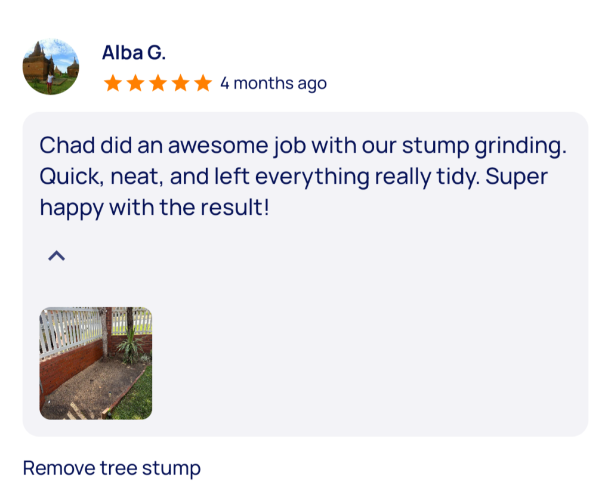Select the second rating star
Image resolution: width=611 pixels, height=497 pixels.
(x=135, y=83)
